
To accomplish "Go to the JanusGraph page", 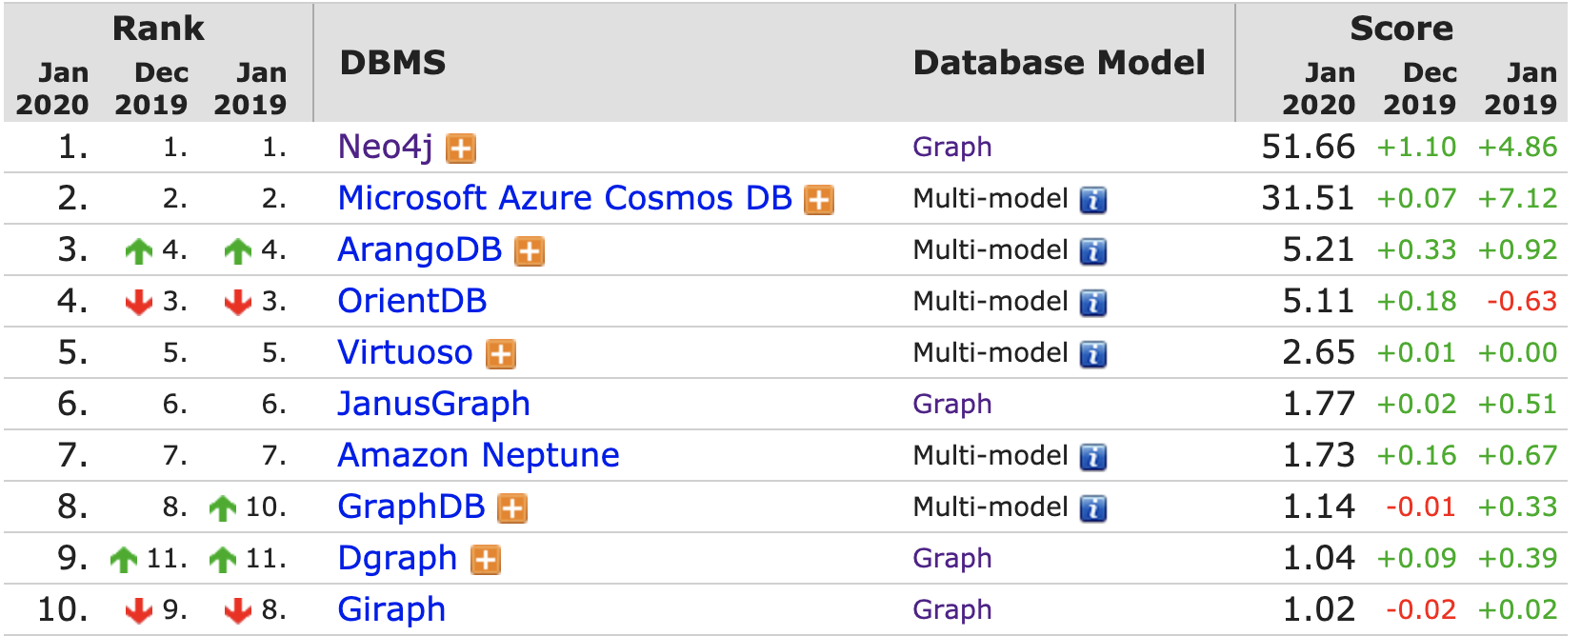I will (434, 405).
